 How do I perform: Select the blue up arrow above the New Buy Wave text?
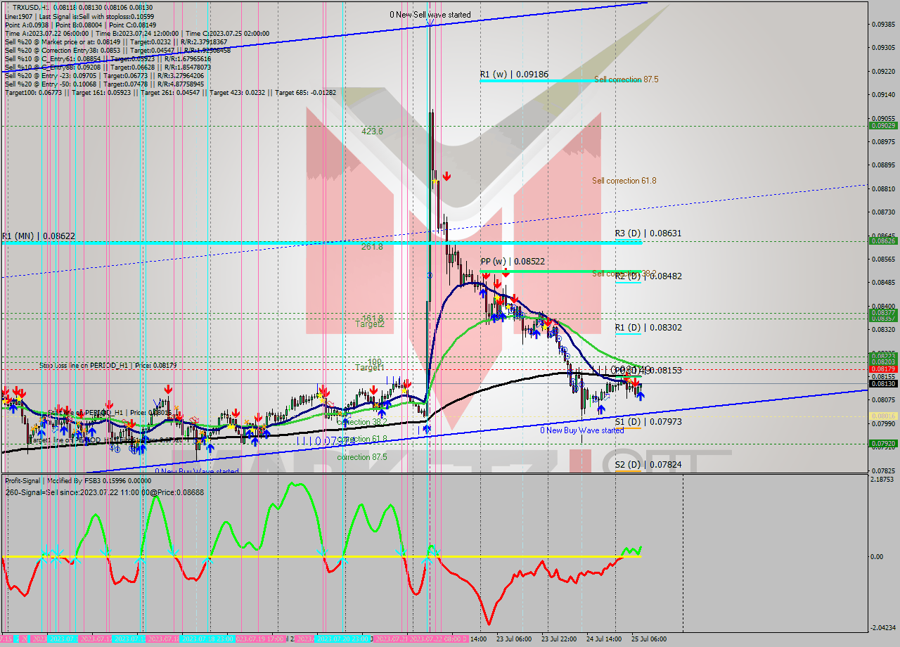coord(601,409)
